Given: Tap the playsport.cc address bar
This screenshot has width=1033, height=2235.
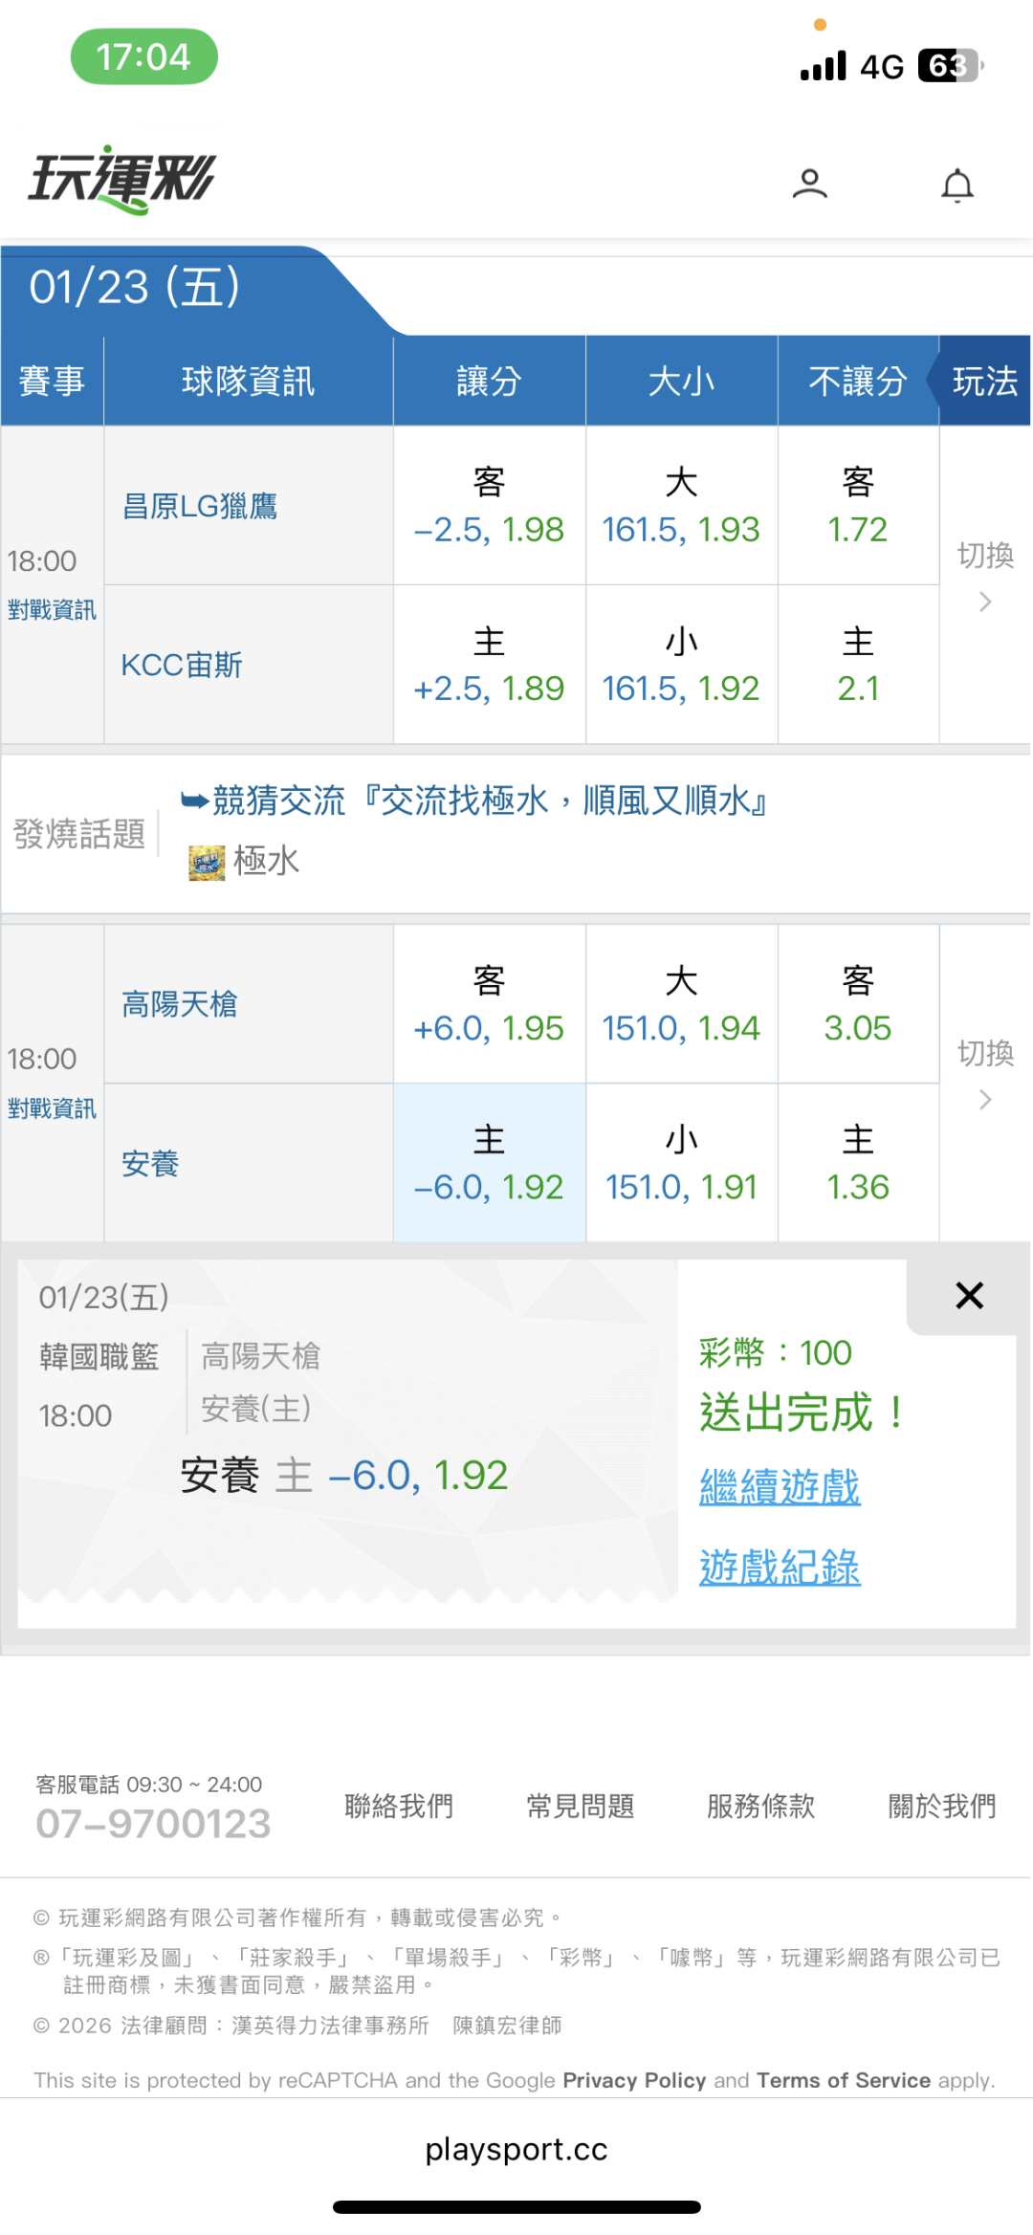Looking at the screenshot, I should 516,2149.
